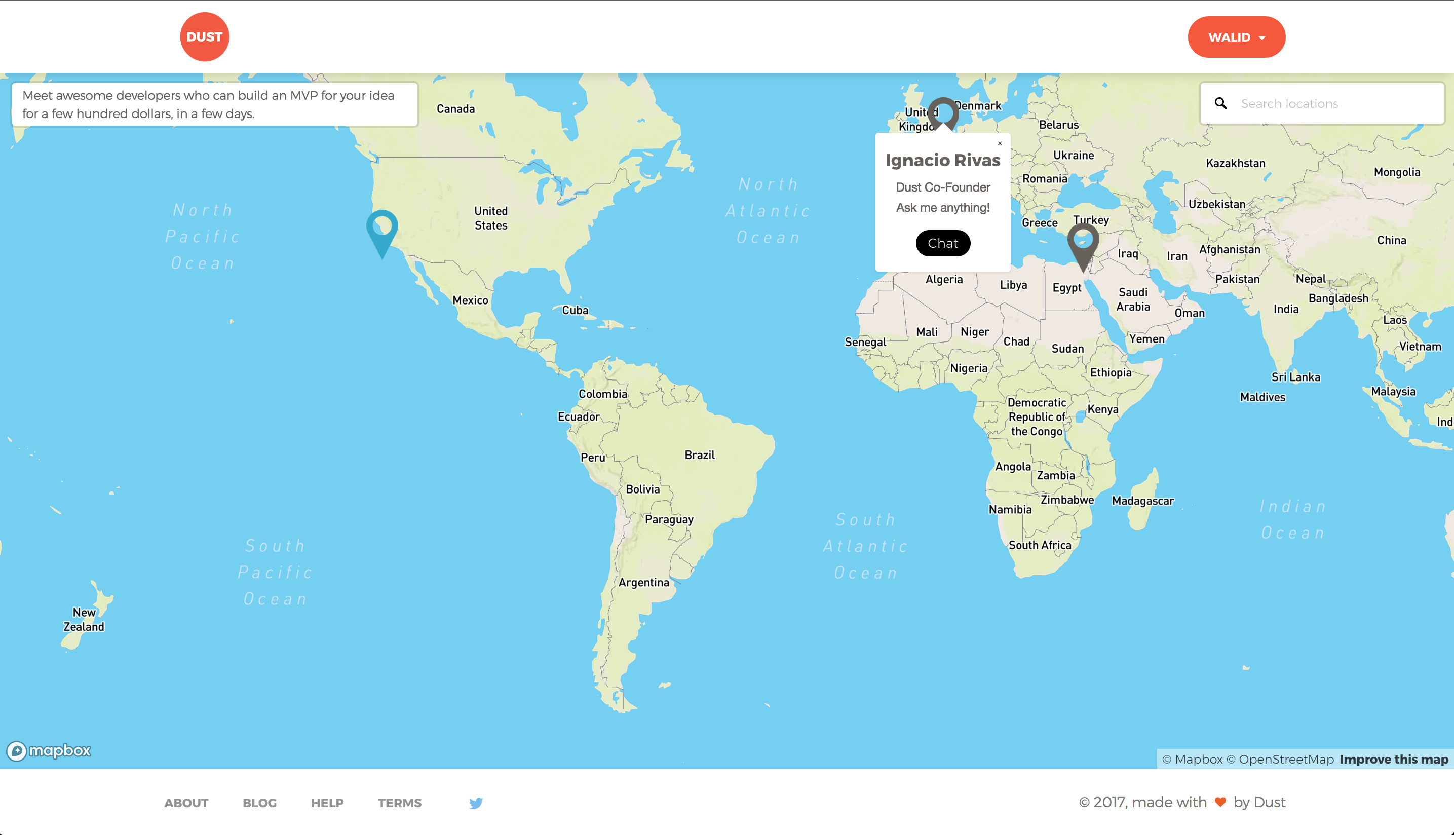Image resolution: width=1454 pixels, height=835 pixels.
Task: Click the Kazakhstan label on the map
Action: pyautogui.click(x=1236, y=163)
